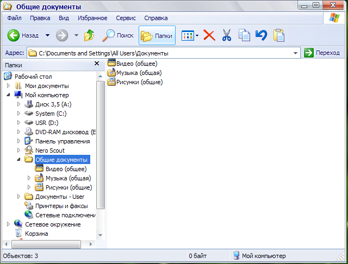The image size is (348, 264).
Task: Click the Cut scissors icon
Action: click(x=227, y=35)
